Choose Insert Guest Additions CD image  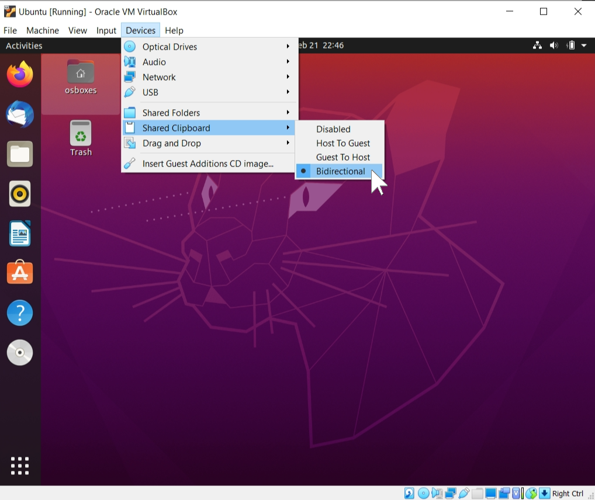tap(208, 164)
